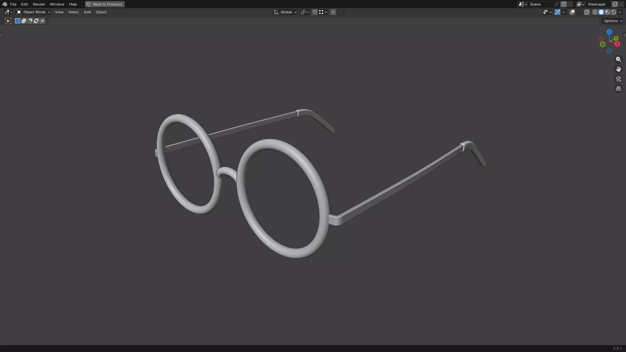Open the Help menu

[73, 4]
